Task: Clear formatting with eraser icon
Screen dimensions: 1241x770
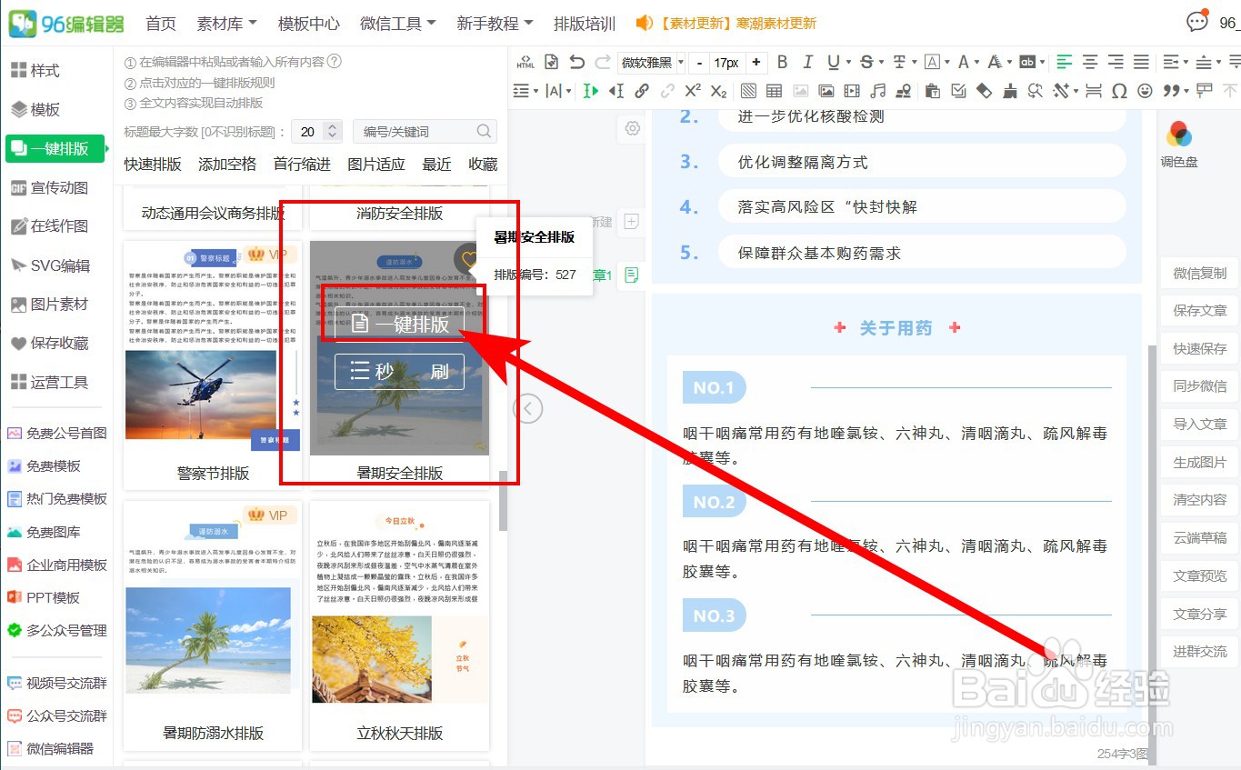Action: click(984, 91)
